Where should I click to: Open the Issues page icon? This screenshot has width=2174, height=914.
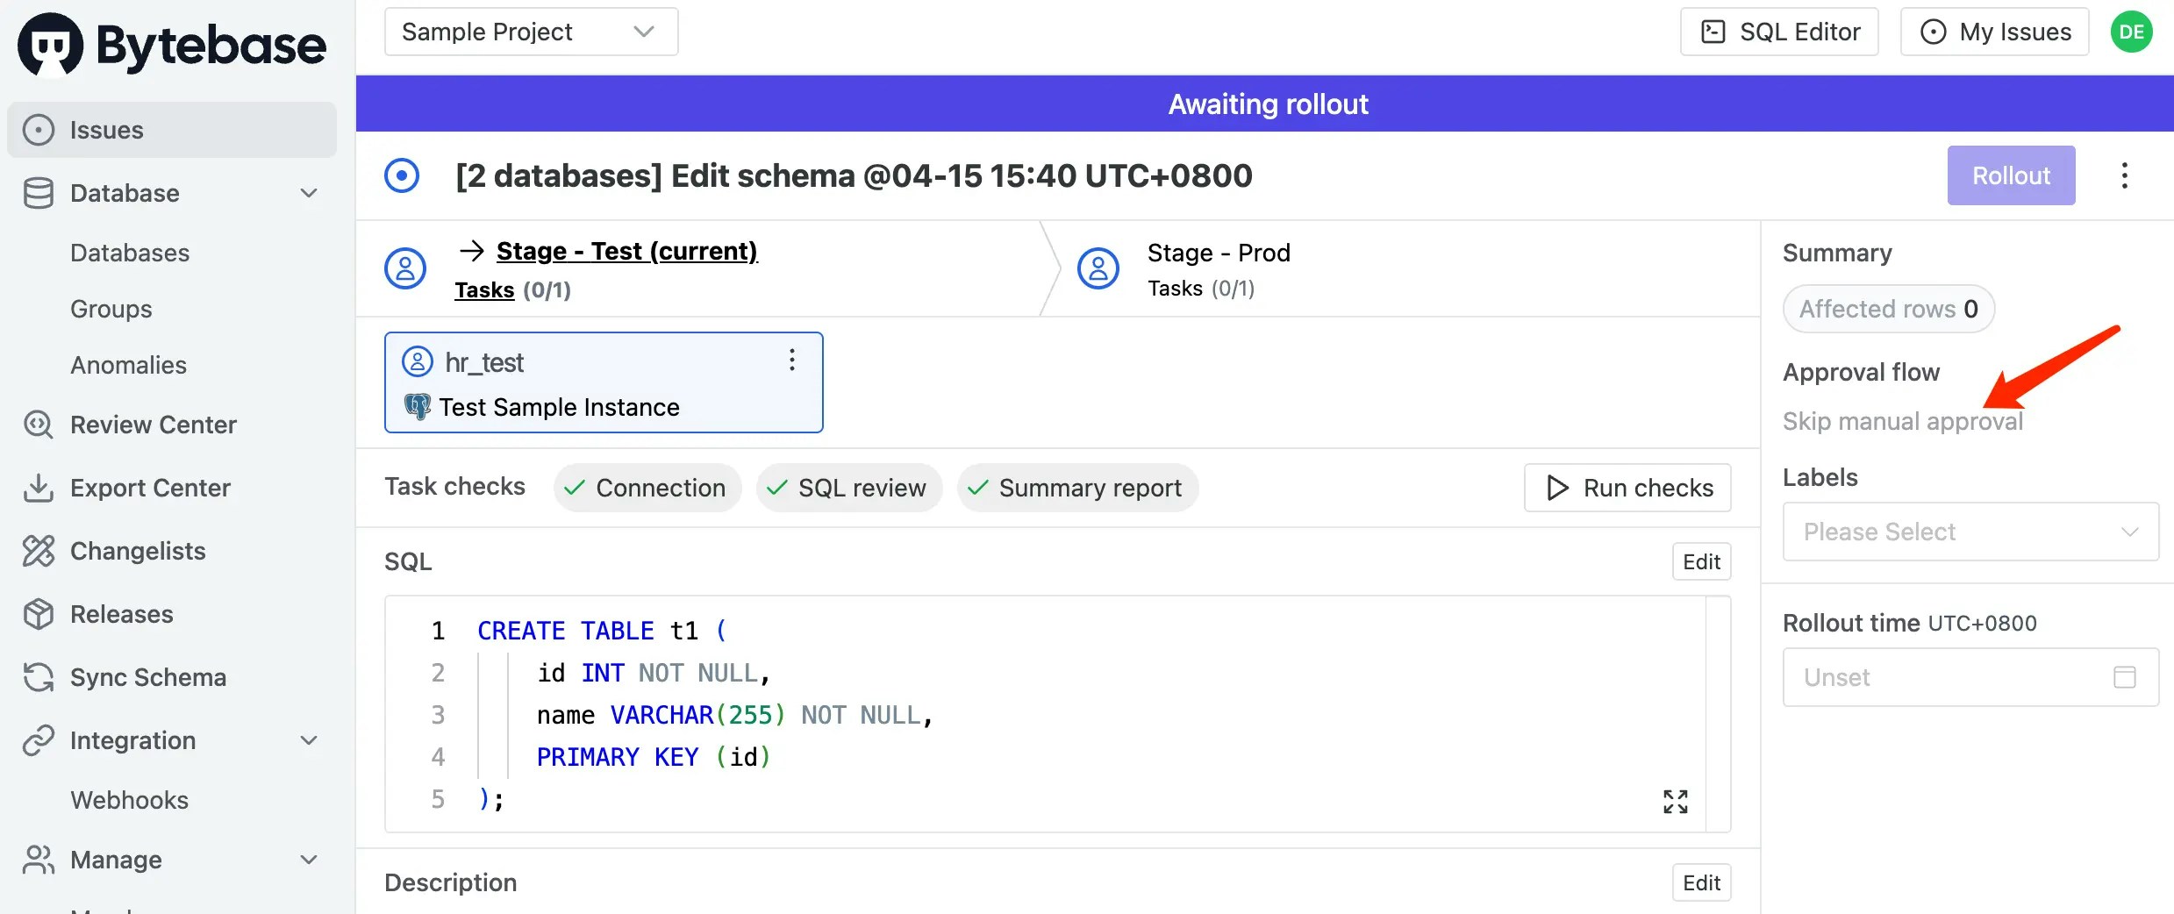pyautogui.click(x=39, y=130)
